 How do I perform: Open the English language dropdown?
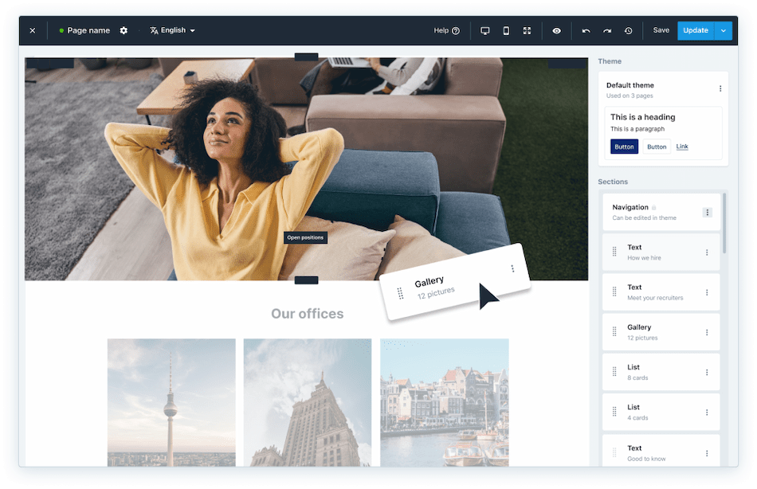(173, 30)
